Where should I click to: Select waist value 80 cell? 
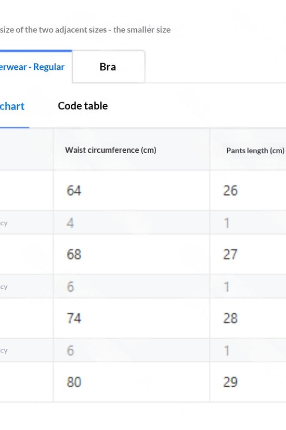tap(132, 382)
